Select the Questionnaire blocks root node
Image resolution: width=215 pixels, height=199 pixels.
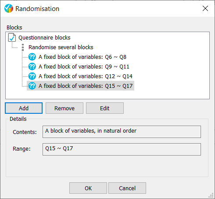44,38
